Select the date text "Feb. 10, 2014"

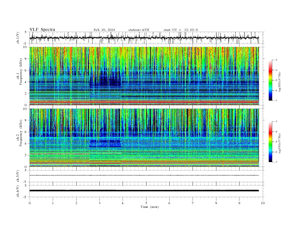click(104, 30)
